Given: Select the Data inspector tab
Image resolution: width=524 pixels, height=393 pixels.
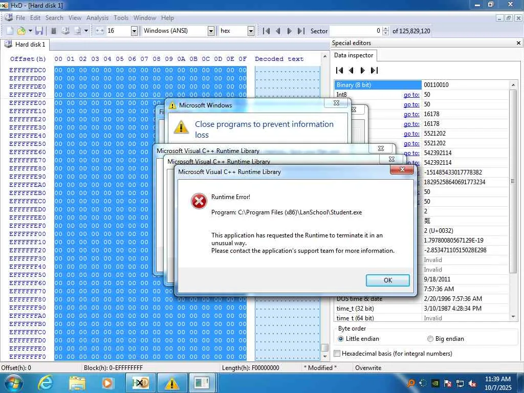Looking at the screenshot, I should (354, 55).
